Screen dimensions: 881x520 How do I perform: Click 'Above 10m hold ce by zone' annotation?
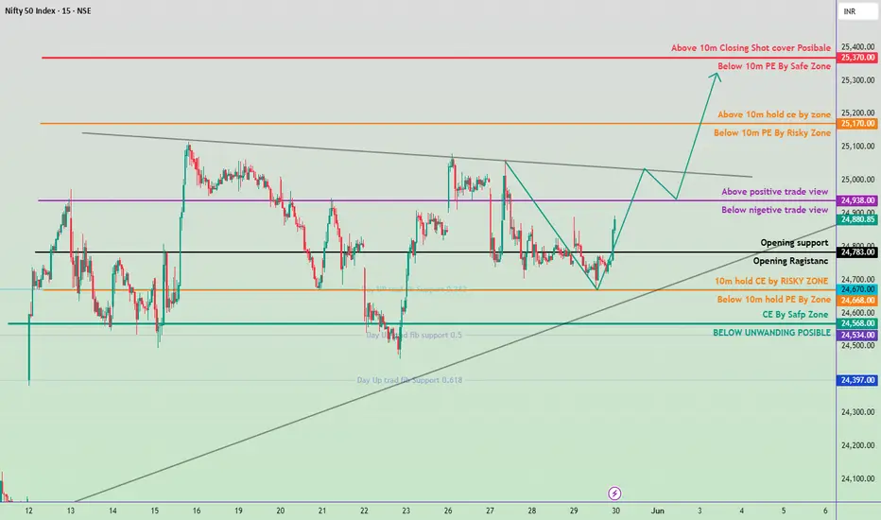pos(773,114)
